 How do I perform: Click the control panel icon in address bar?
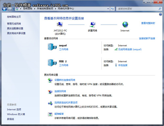17,9
